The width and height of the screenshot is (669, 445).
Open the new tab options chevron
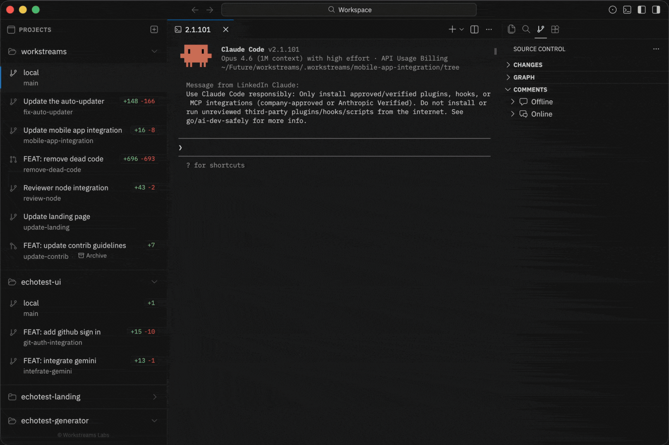[x=461, y=29]
